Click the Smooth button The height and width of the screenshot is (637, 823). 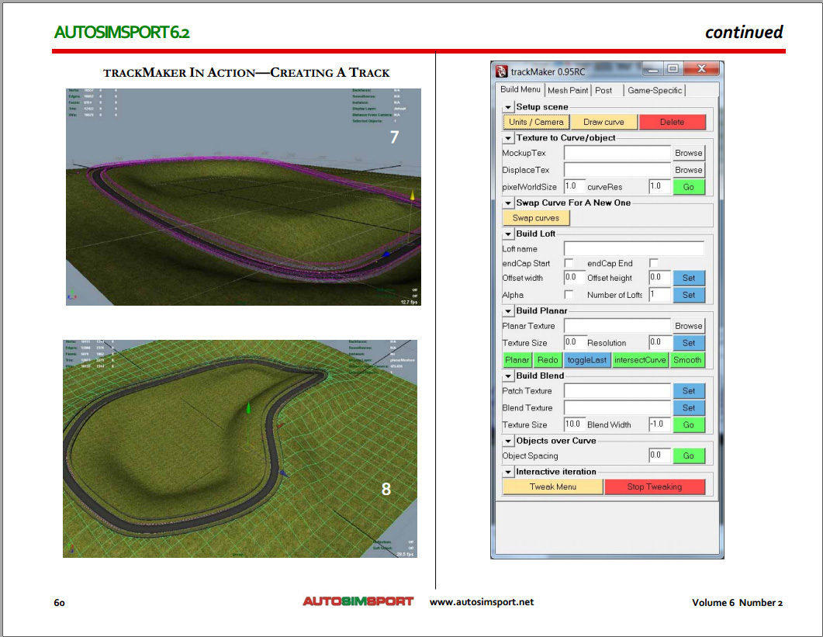point(687,360)
